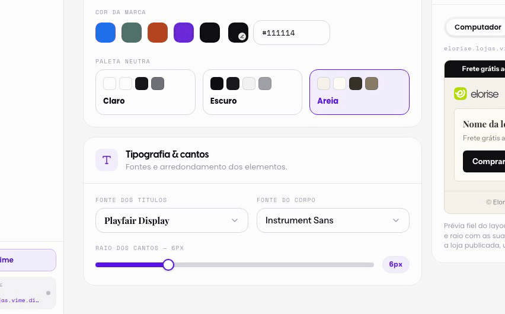This screenshot has width=505, height=314.
Task: Click the Tipografia & cantos T icon
Action: click(x=107, y=160)
